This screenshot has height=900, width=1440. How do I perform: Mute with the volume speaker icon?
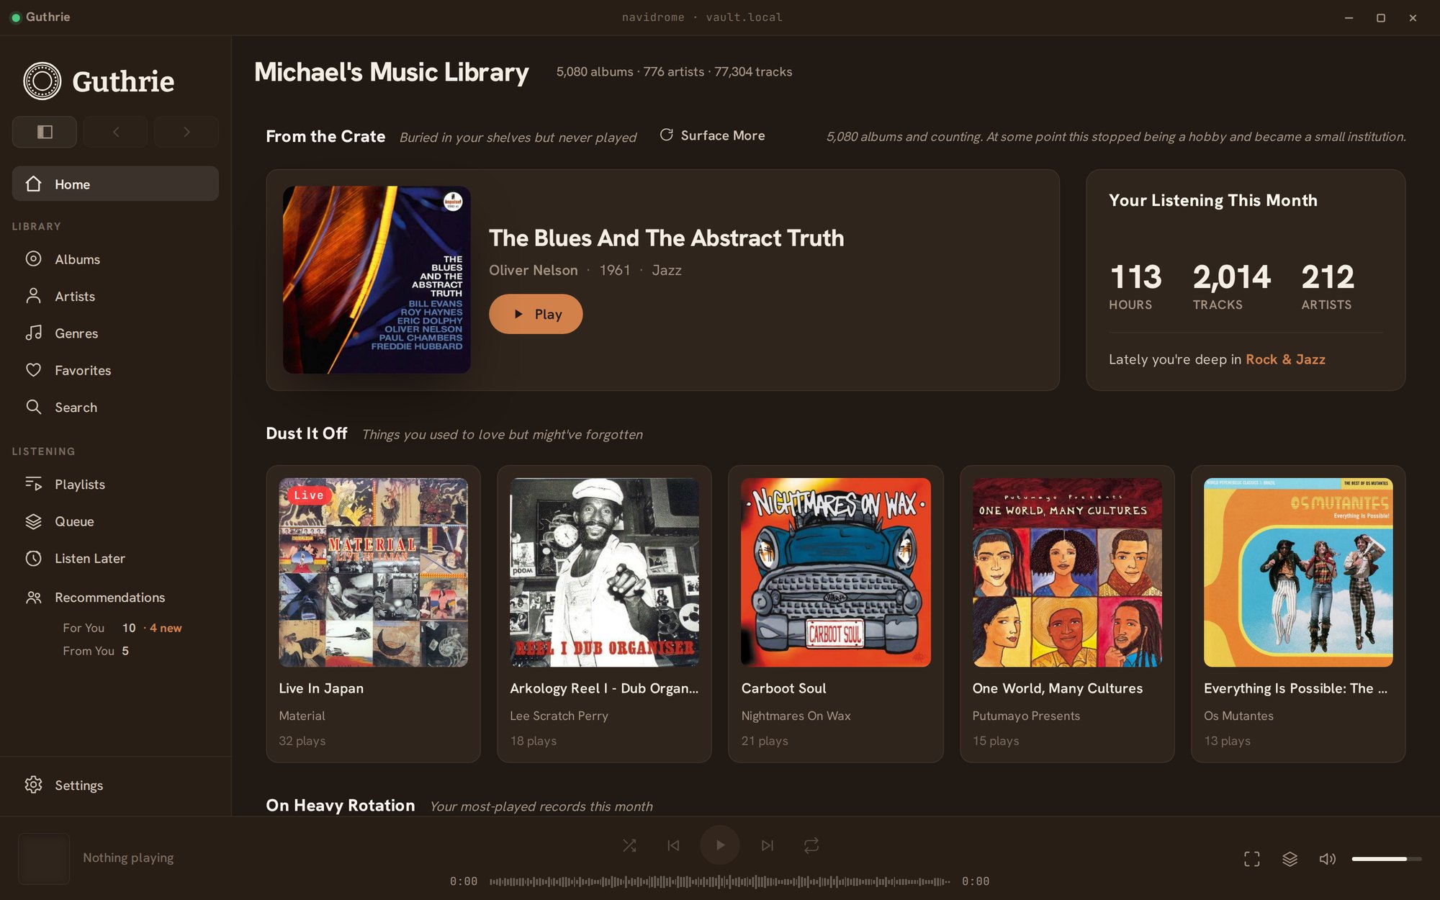tap(1327, 858)
